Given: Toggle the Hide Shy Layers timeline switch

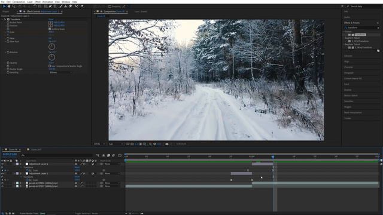Looking at the screenshot, I should pyautogui.click(x=104, y=155).
